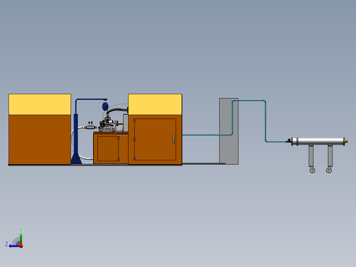
Task: Select the large left orange cabinet body
Action: (40, 139)
